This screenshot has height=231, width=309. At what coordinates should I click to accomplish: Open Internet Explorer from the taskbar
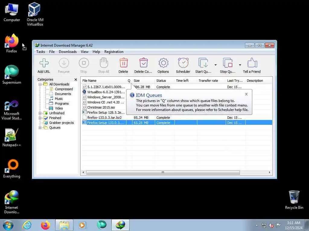click(x=27, y=225)
